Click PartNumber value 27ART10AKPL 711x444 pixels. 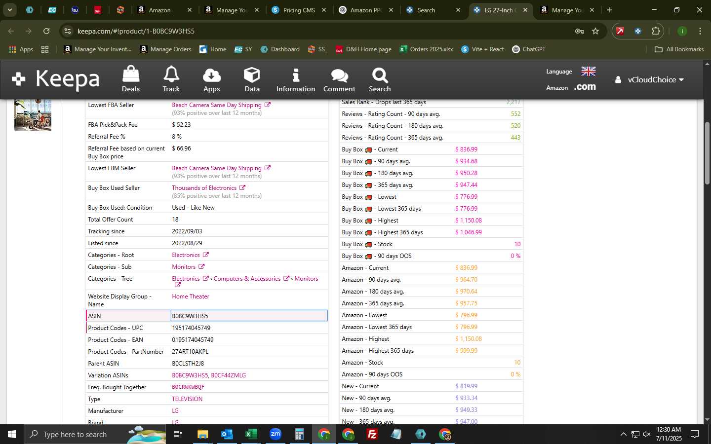point(190,352)
